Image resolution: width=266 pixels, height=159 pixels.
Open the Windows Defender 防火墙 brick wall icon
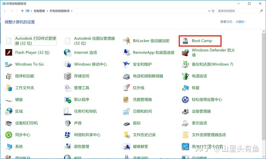[x=185, y=53]
